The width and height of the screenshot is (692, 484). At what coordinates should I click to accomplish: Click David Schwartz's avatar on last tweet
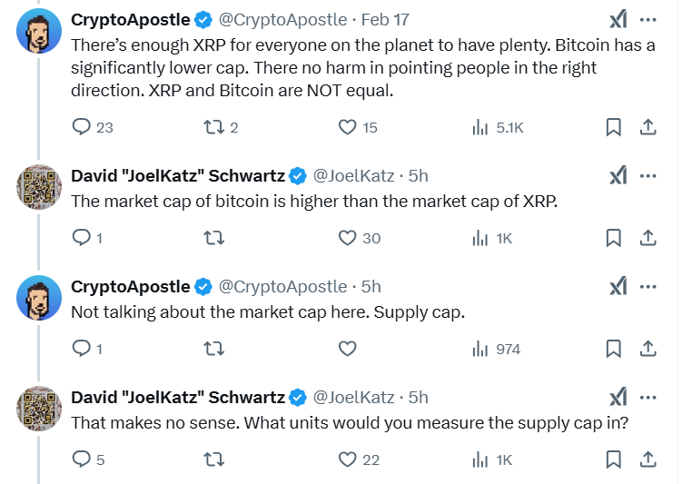[x=39, y=410]
